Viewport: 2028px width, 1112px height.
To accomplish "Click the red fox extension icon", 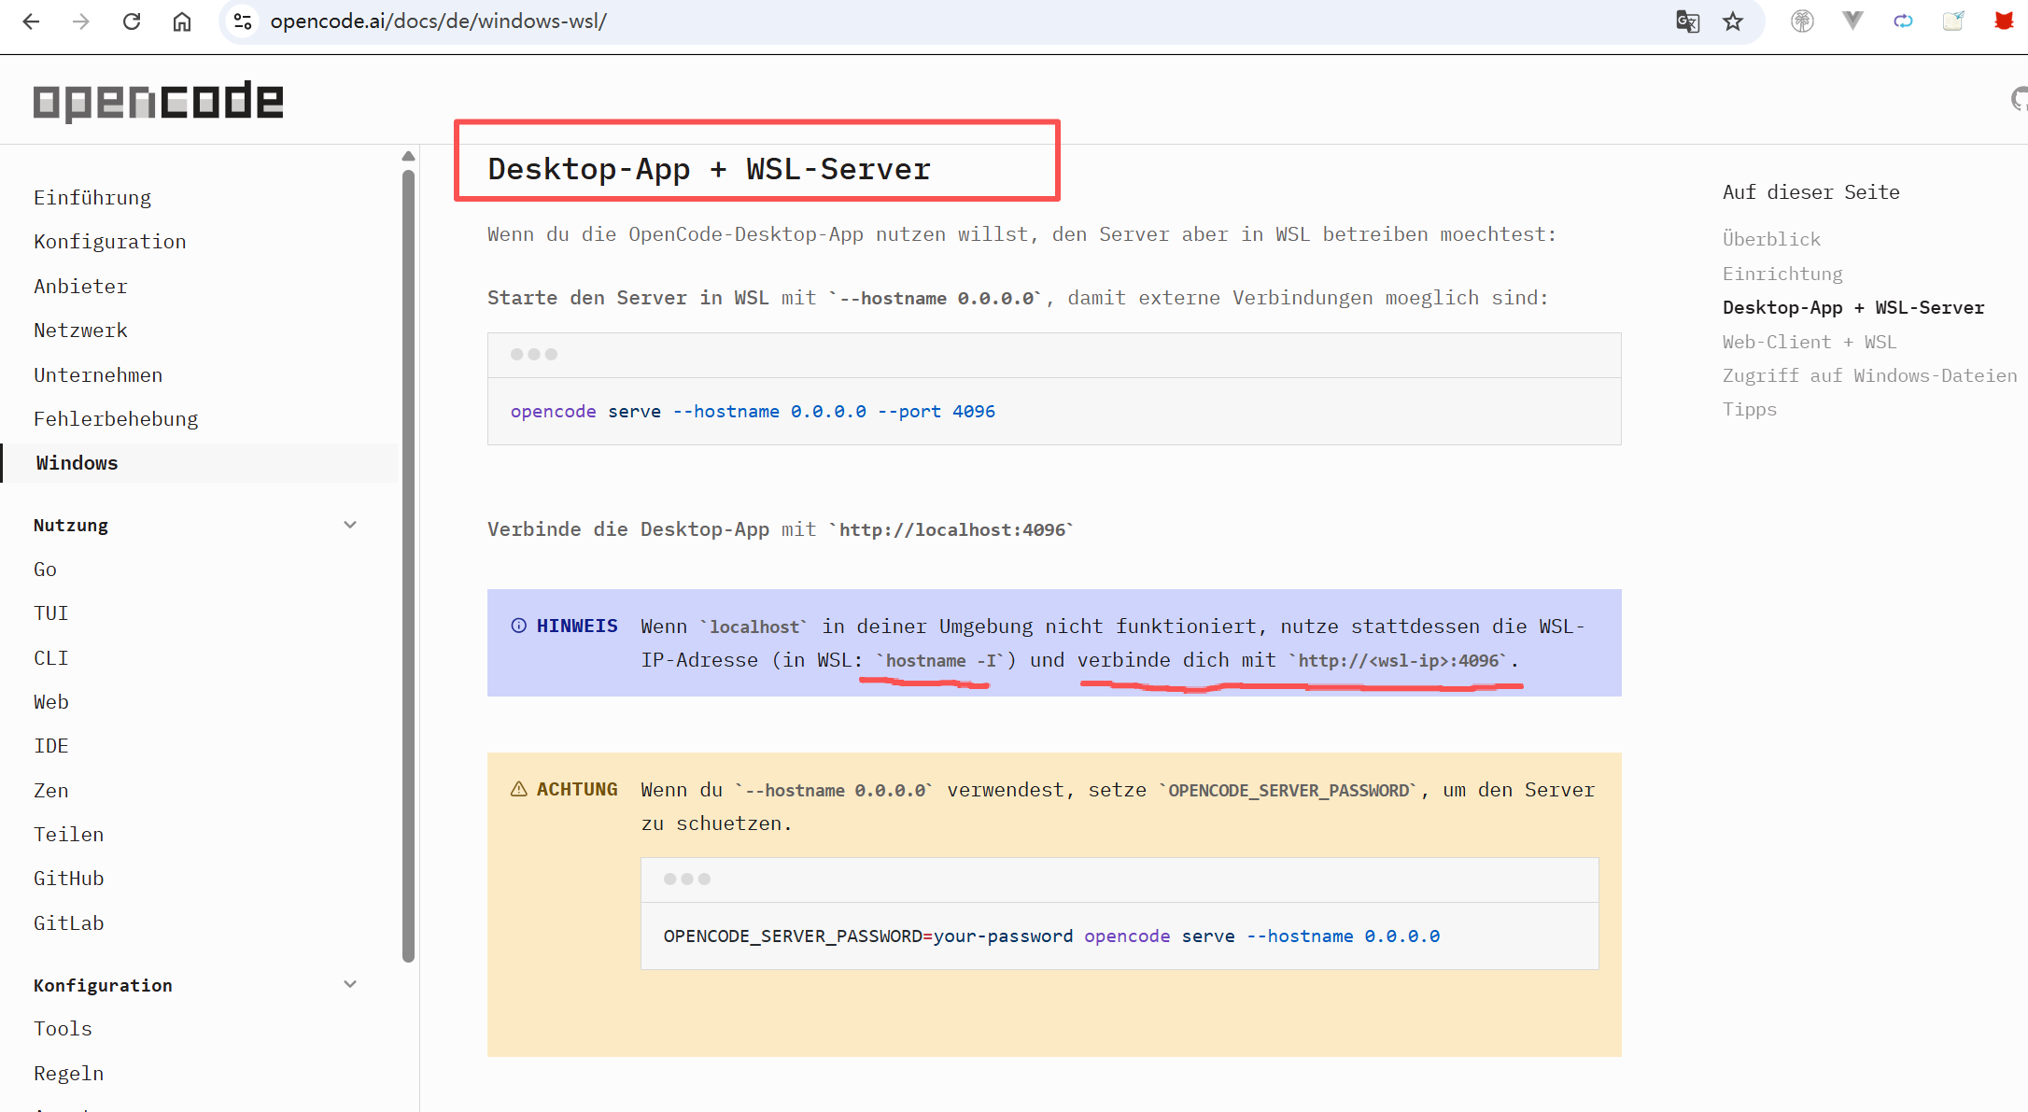I will click(x=2003, y=21).
